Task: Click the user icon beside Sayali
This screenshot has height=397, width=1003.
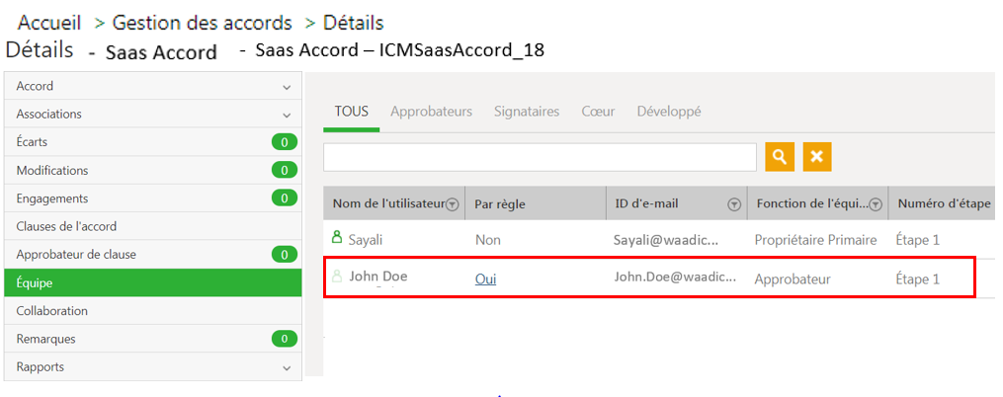Action: 337,238
